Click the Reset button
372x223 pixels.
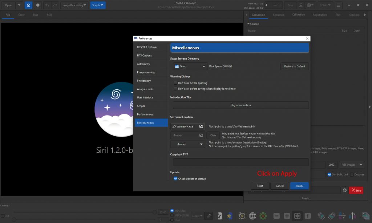pyautogui.click(x=260, y=186)
